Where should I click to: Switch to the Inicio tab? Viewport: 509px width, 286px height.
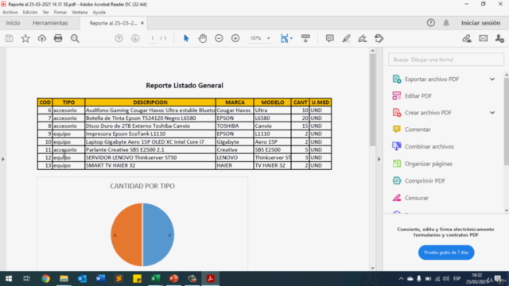(13, 23)
